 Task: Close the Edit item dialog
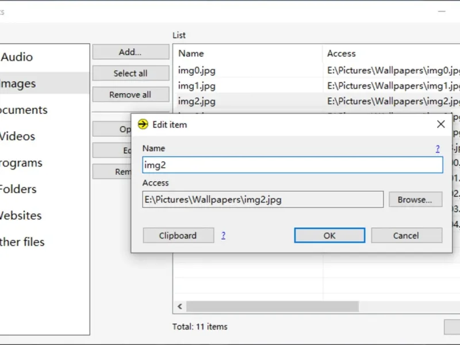tap(441, 124)
